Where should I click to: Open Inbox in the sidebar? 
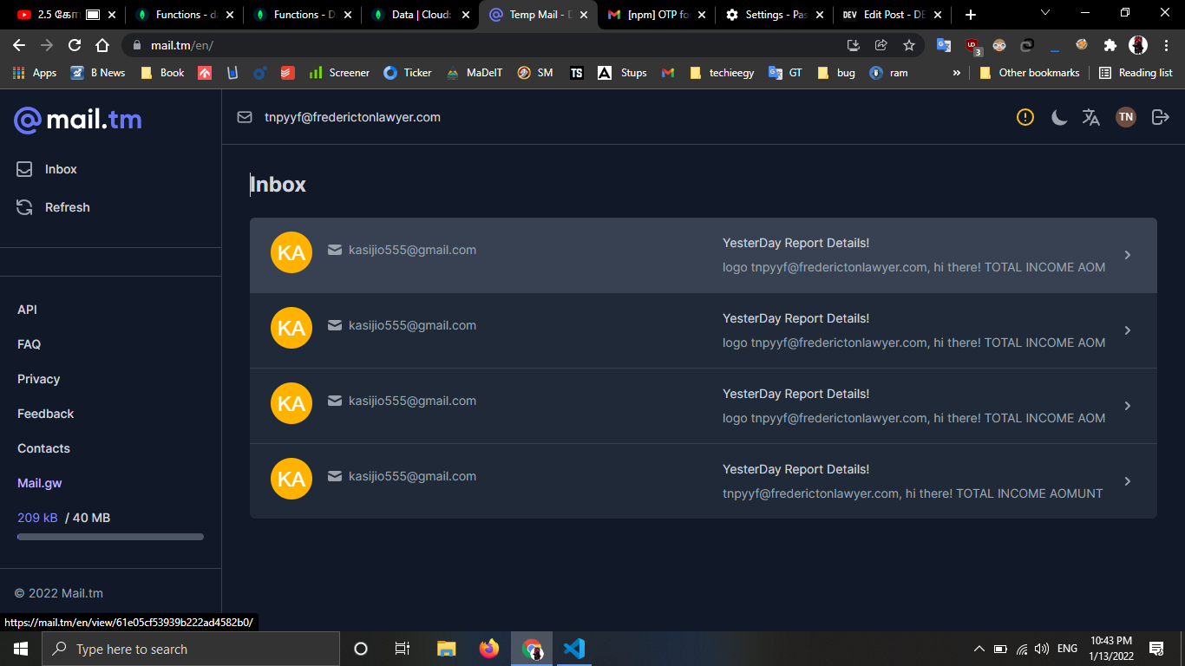60,169
